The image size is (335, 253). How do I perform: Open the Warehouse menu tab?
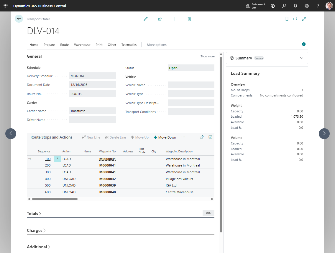[x=82, y=45]
